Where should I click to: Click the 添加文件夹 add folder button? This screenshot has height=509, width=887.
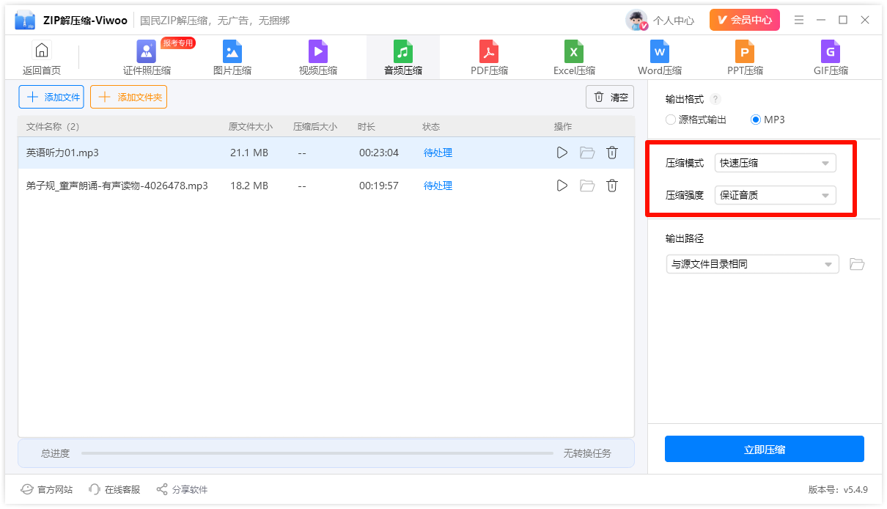(128, 97)
